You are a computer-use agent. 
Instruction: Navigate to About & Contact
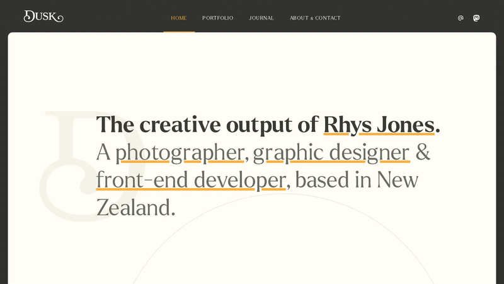[315, 18]
